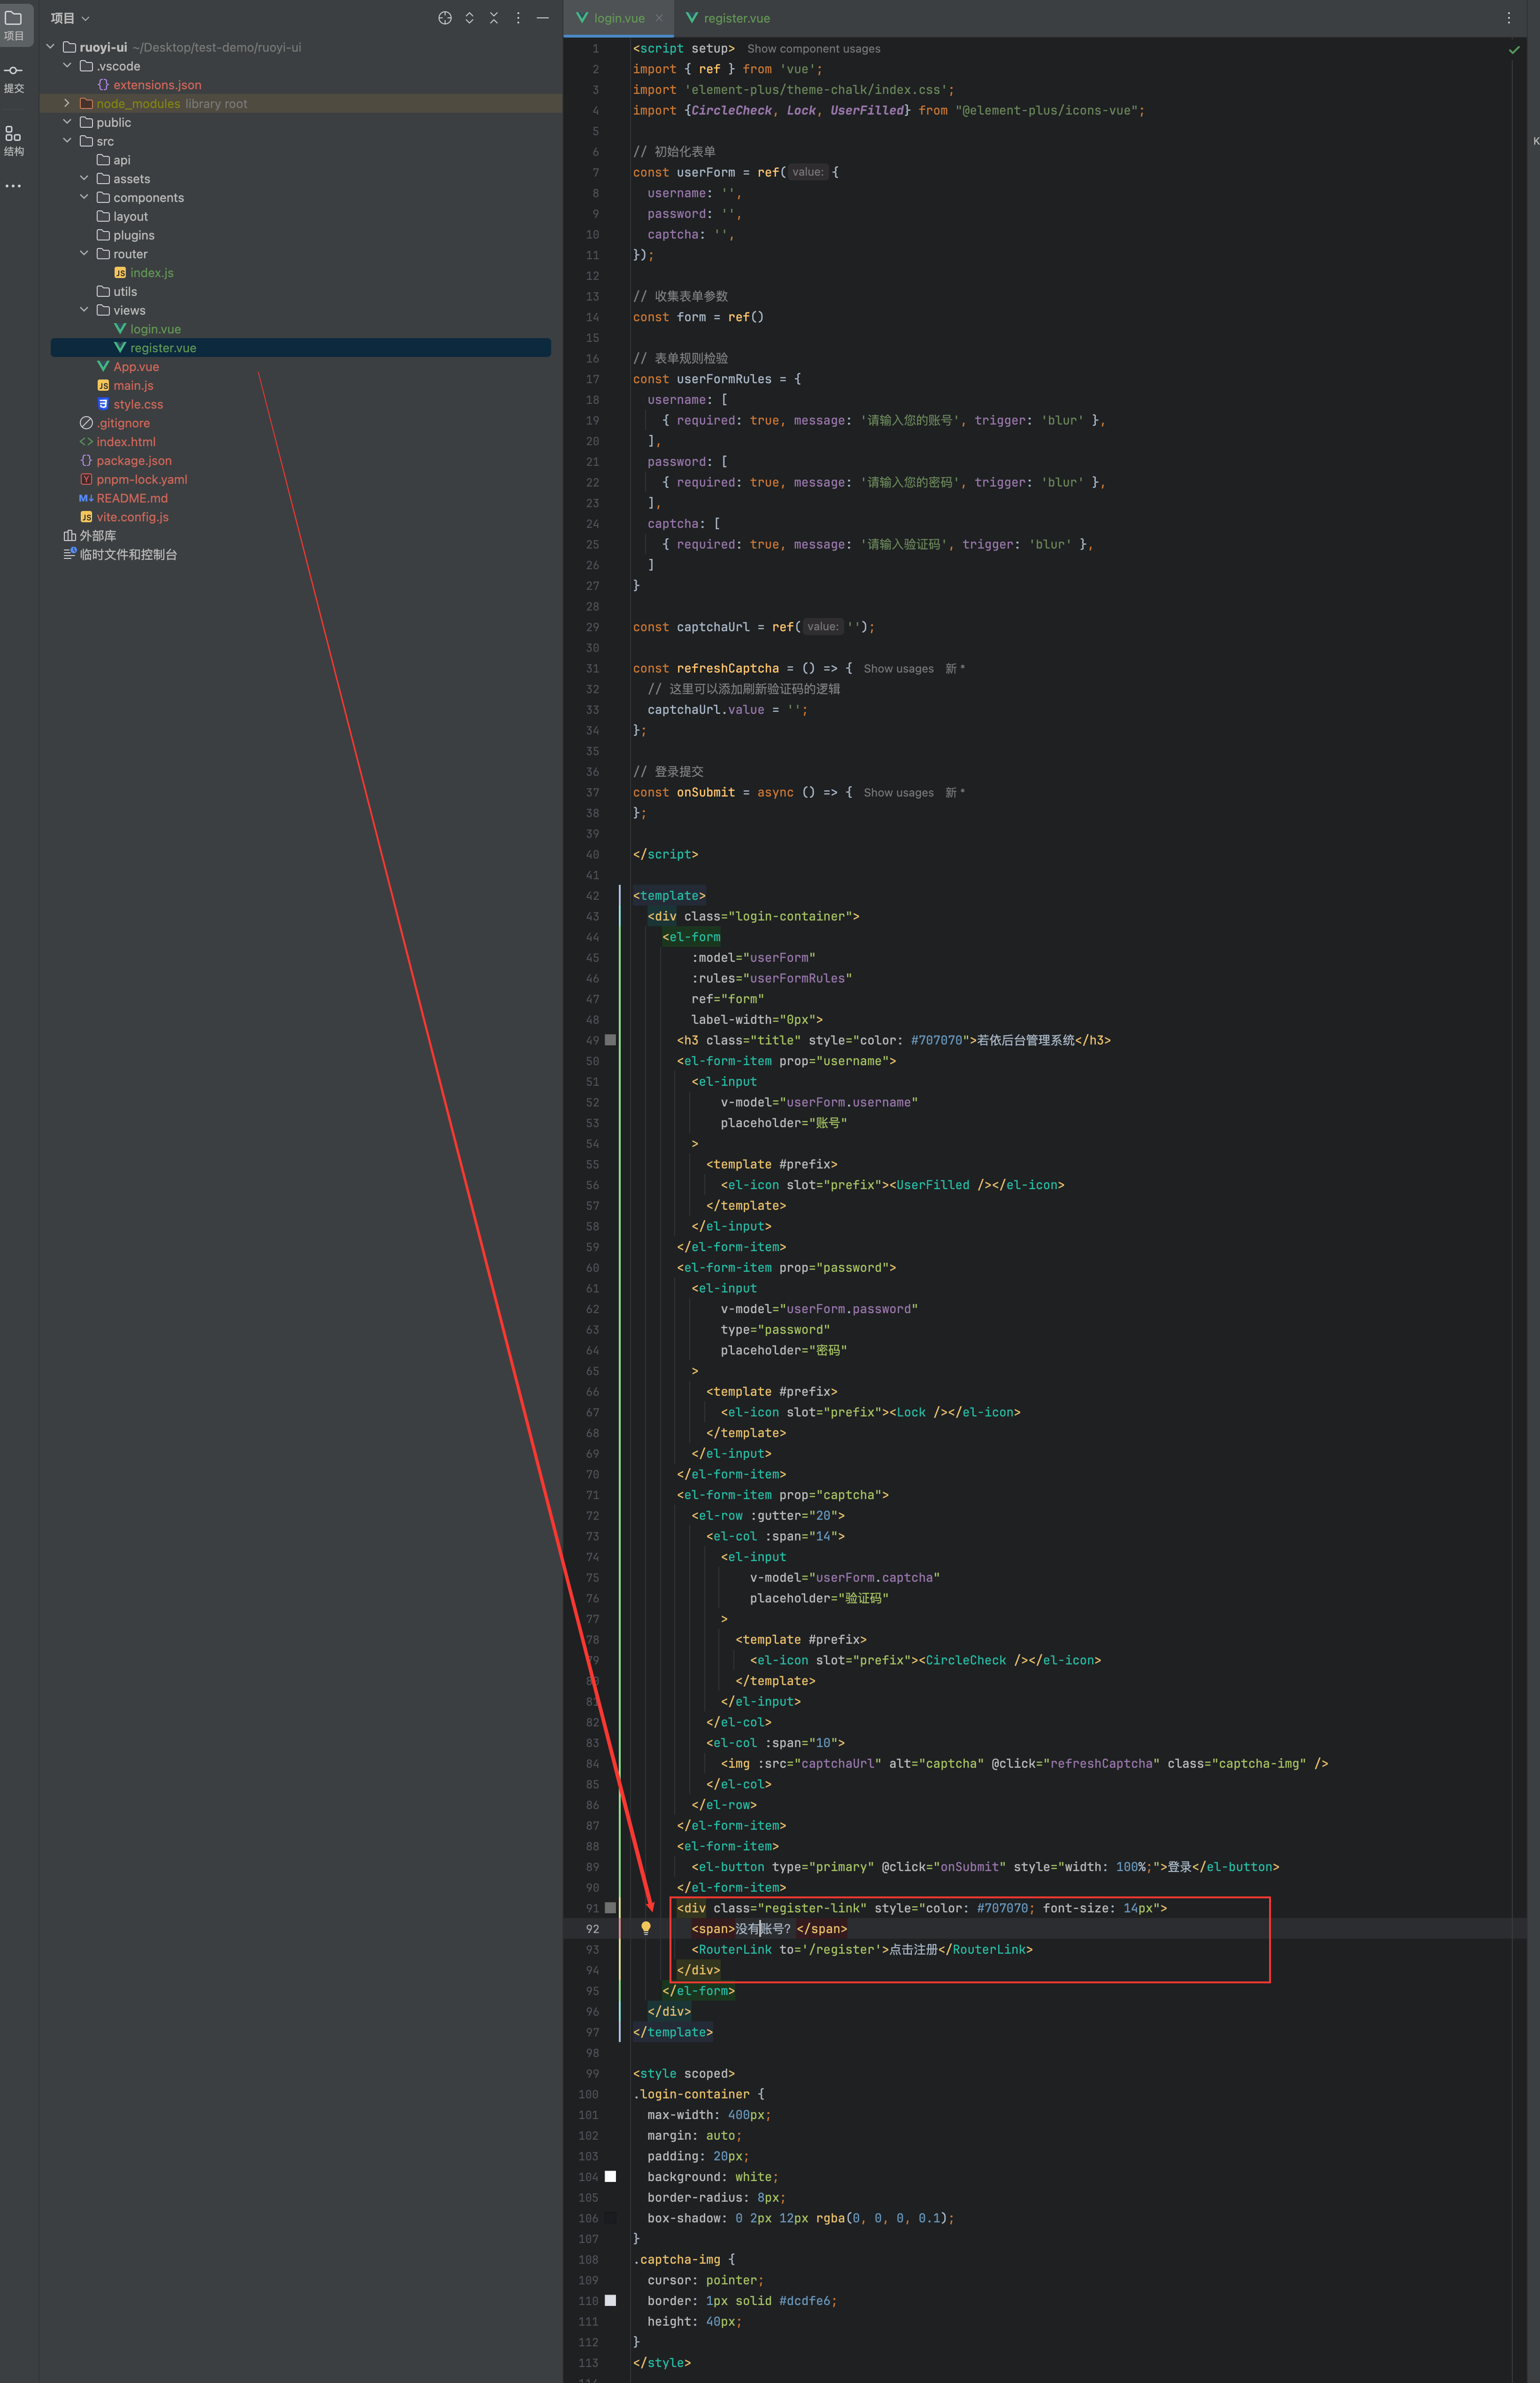Click 'Show usages' beside refreshCaptcha

click(898, 669)
